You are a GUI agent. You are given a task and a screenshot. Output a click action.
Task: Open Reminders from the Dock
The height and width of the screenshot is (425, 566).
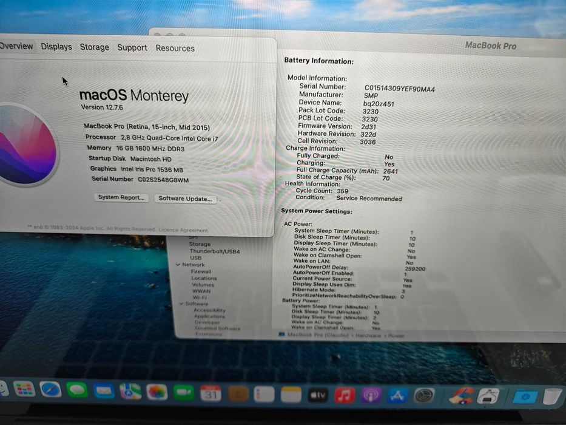(264, 395)
